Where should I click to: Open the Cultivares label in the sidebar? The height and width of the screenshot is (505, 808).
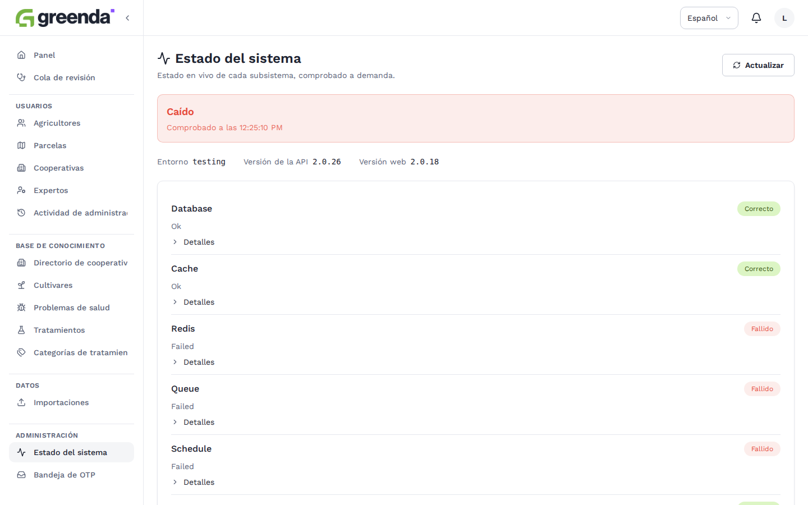coord(53,285)
